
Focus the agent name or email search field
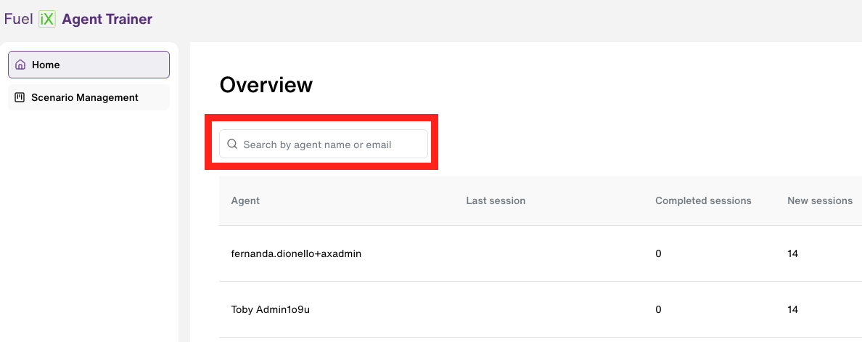pos(324,144)
